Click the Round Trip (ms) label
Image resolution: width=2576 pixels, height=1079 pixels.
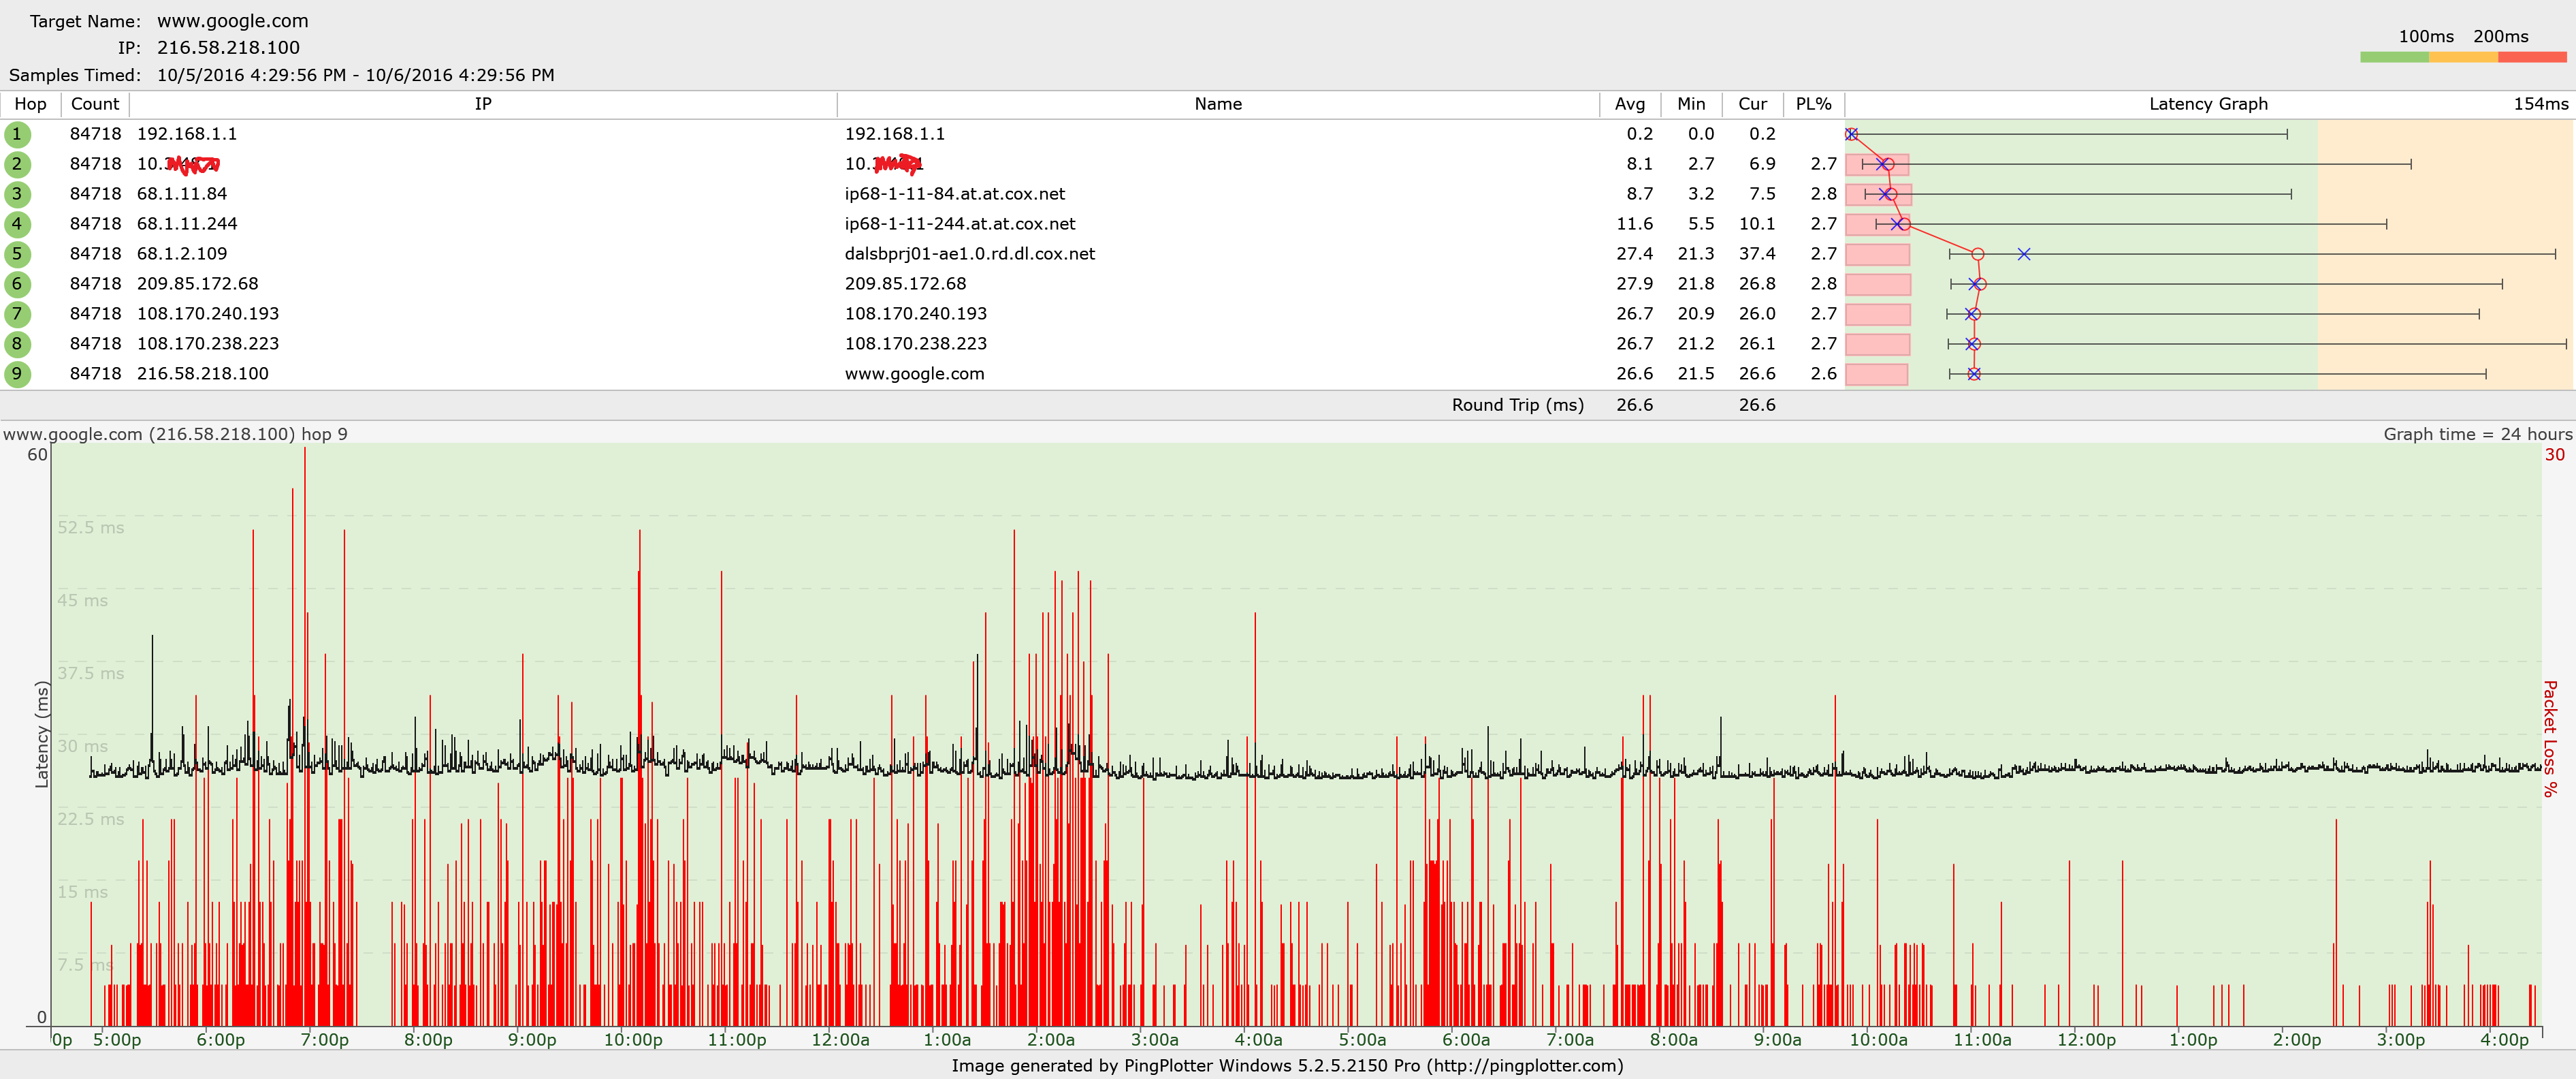[x=1518, y=405]
